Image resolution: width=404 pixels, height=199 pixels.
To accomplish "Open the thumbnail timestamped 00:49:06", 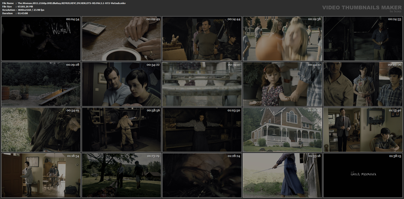I will [x=363, y=84].
